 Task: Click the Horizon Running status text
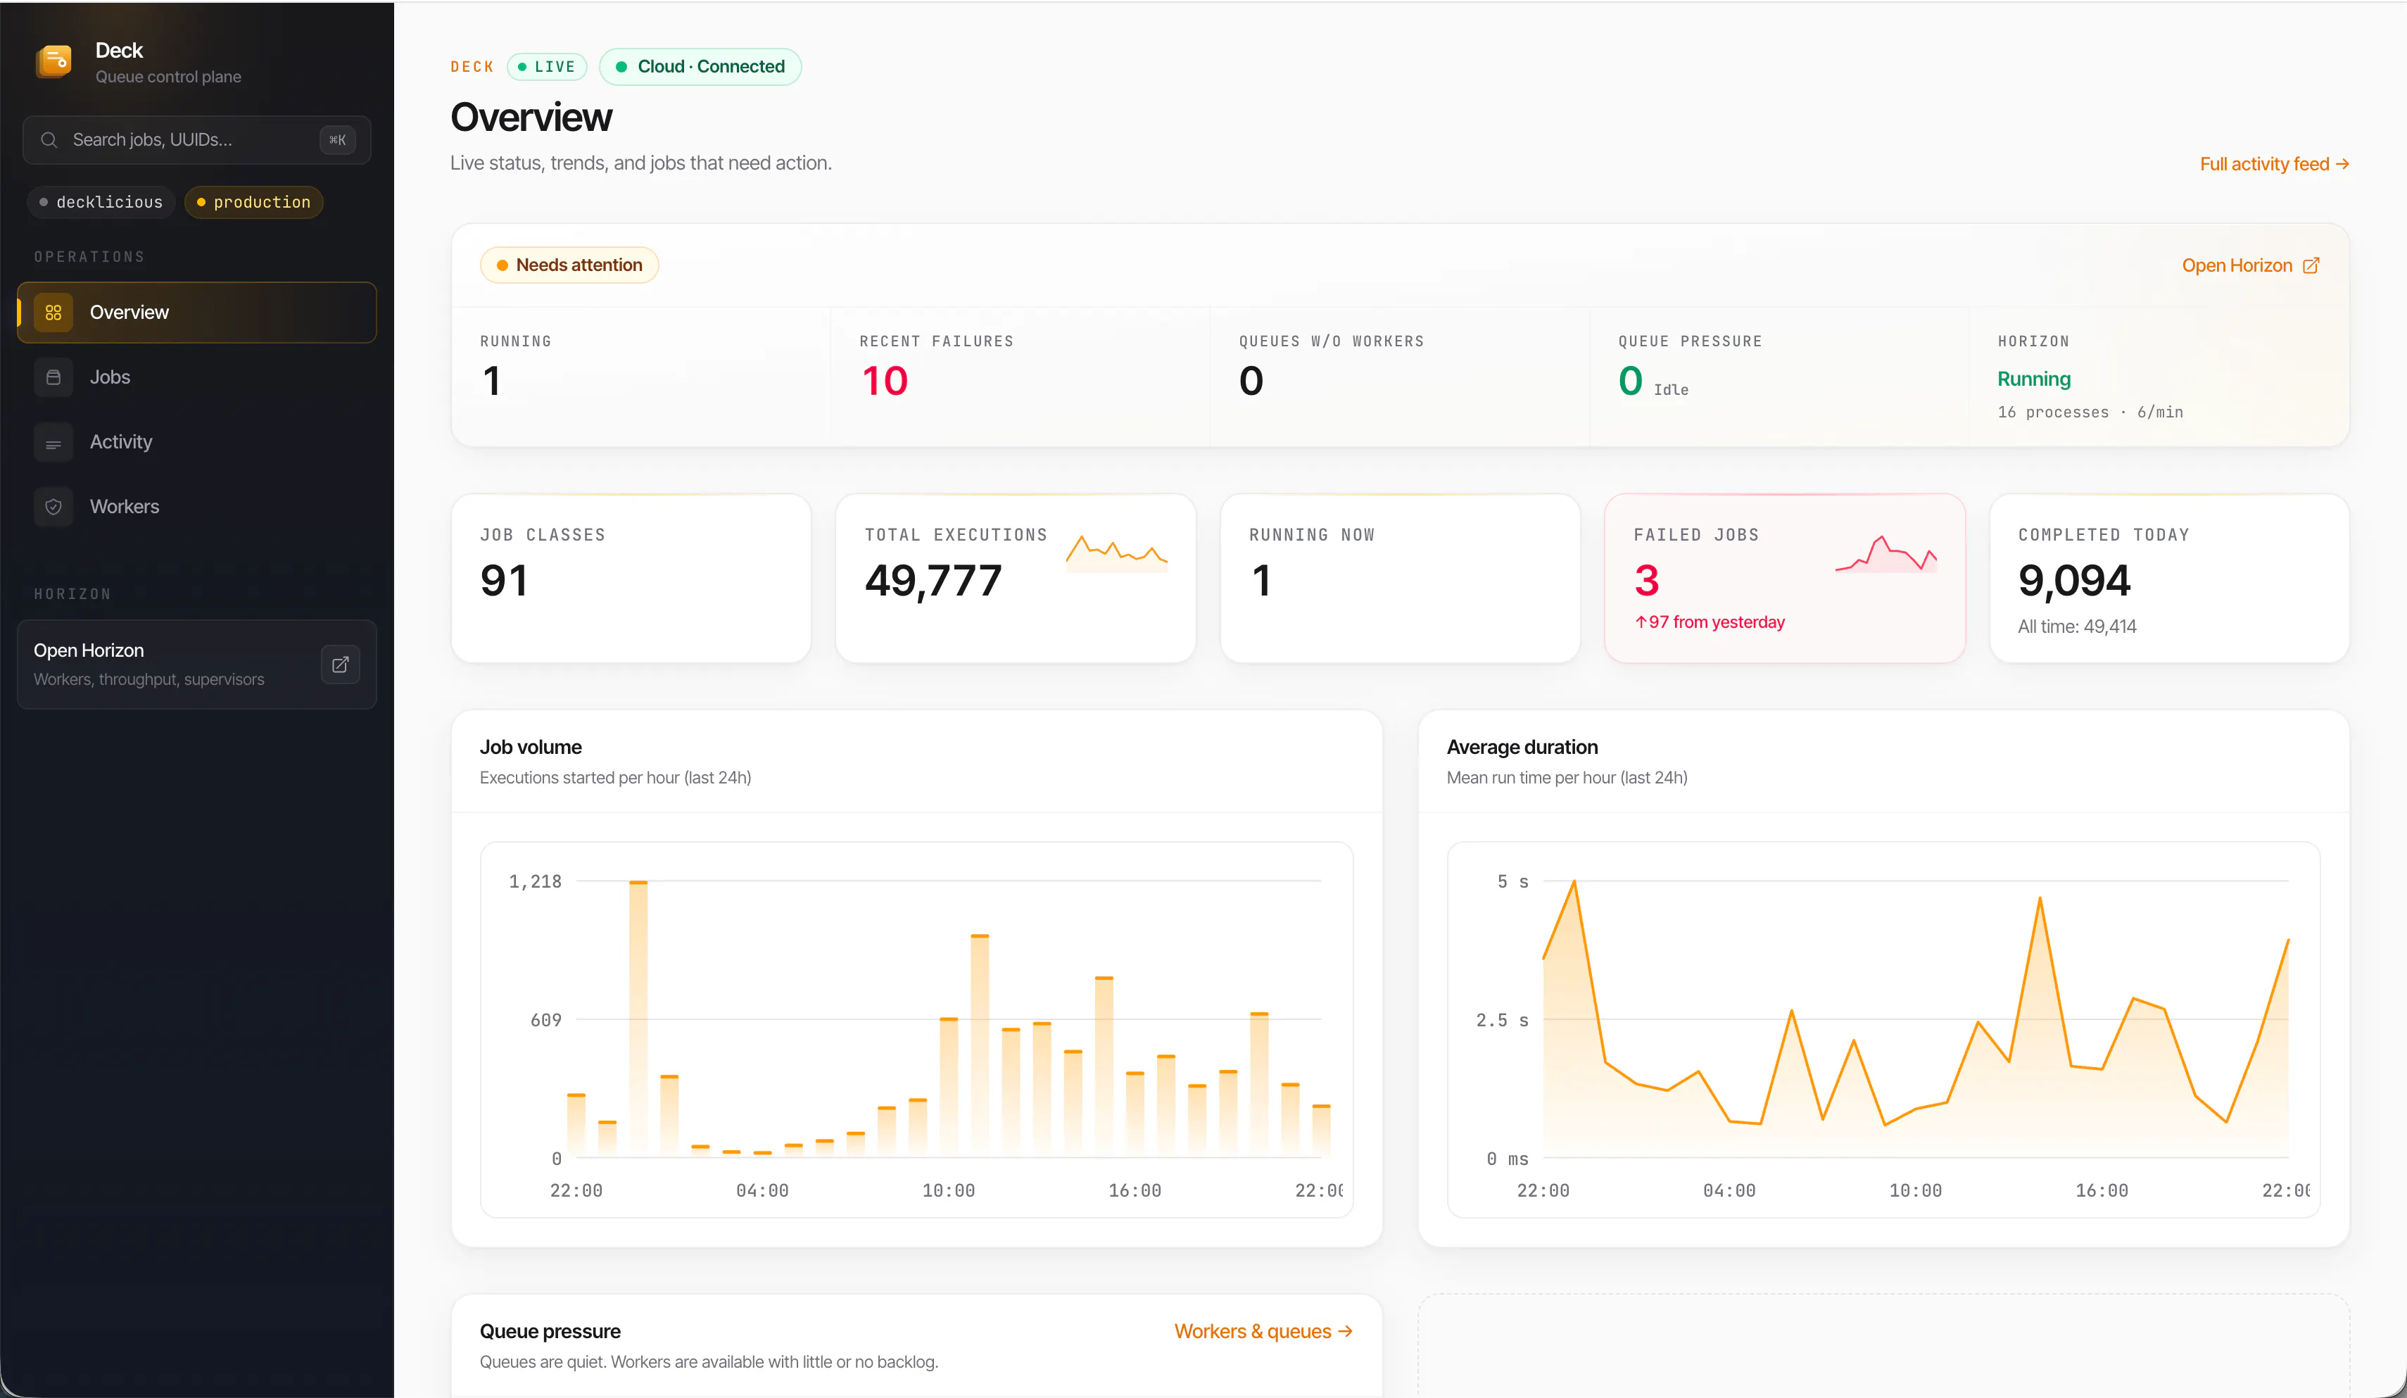2033,379
